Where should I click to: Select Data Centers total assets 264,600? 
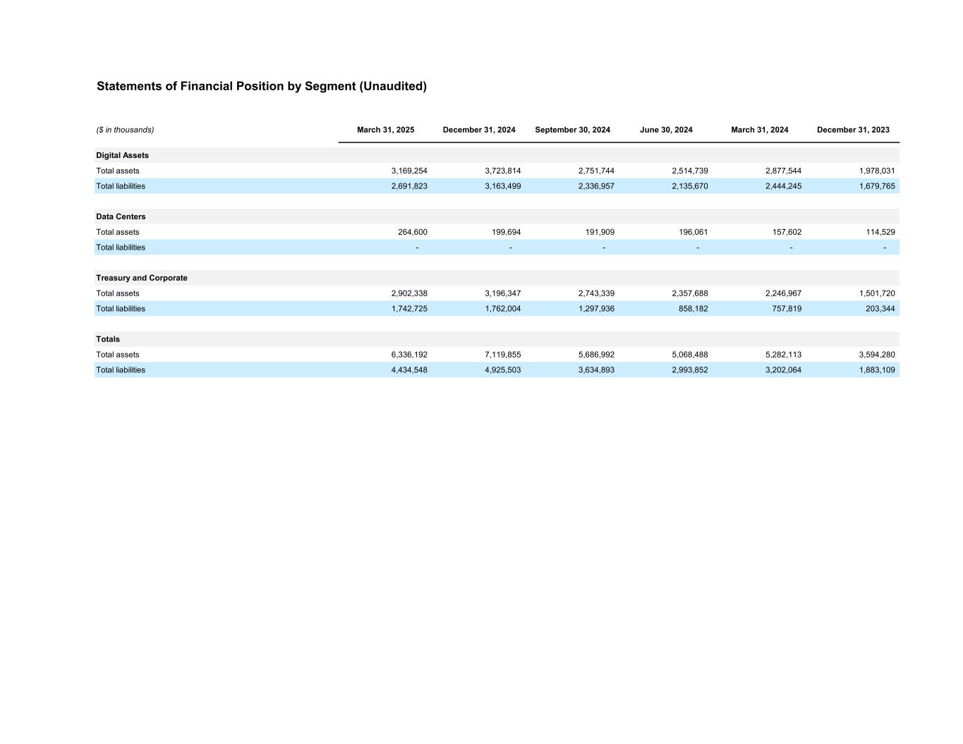coord(413,232)
